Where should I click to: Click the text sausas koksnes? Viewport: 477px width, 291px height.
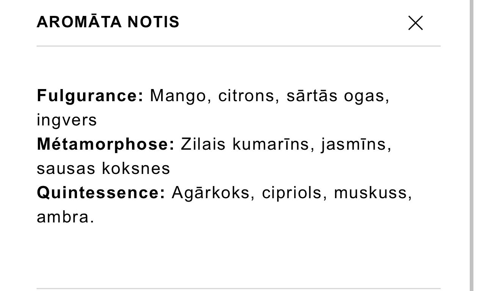pyautogui.click(x=104, y=168)
